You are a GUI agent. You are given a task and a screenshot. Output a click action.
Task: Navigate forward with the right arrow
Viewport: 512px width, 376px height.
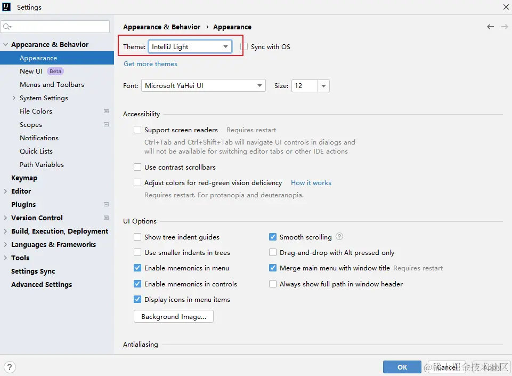pos(505,27)
